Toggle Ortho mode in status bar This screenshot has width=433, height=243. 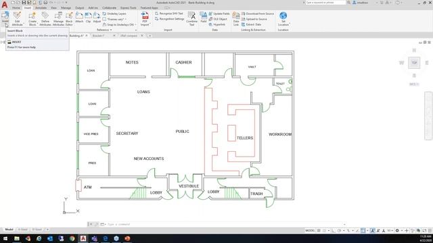click(334, 230)
